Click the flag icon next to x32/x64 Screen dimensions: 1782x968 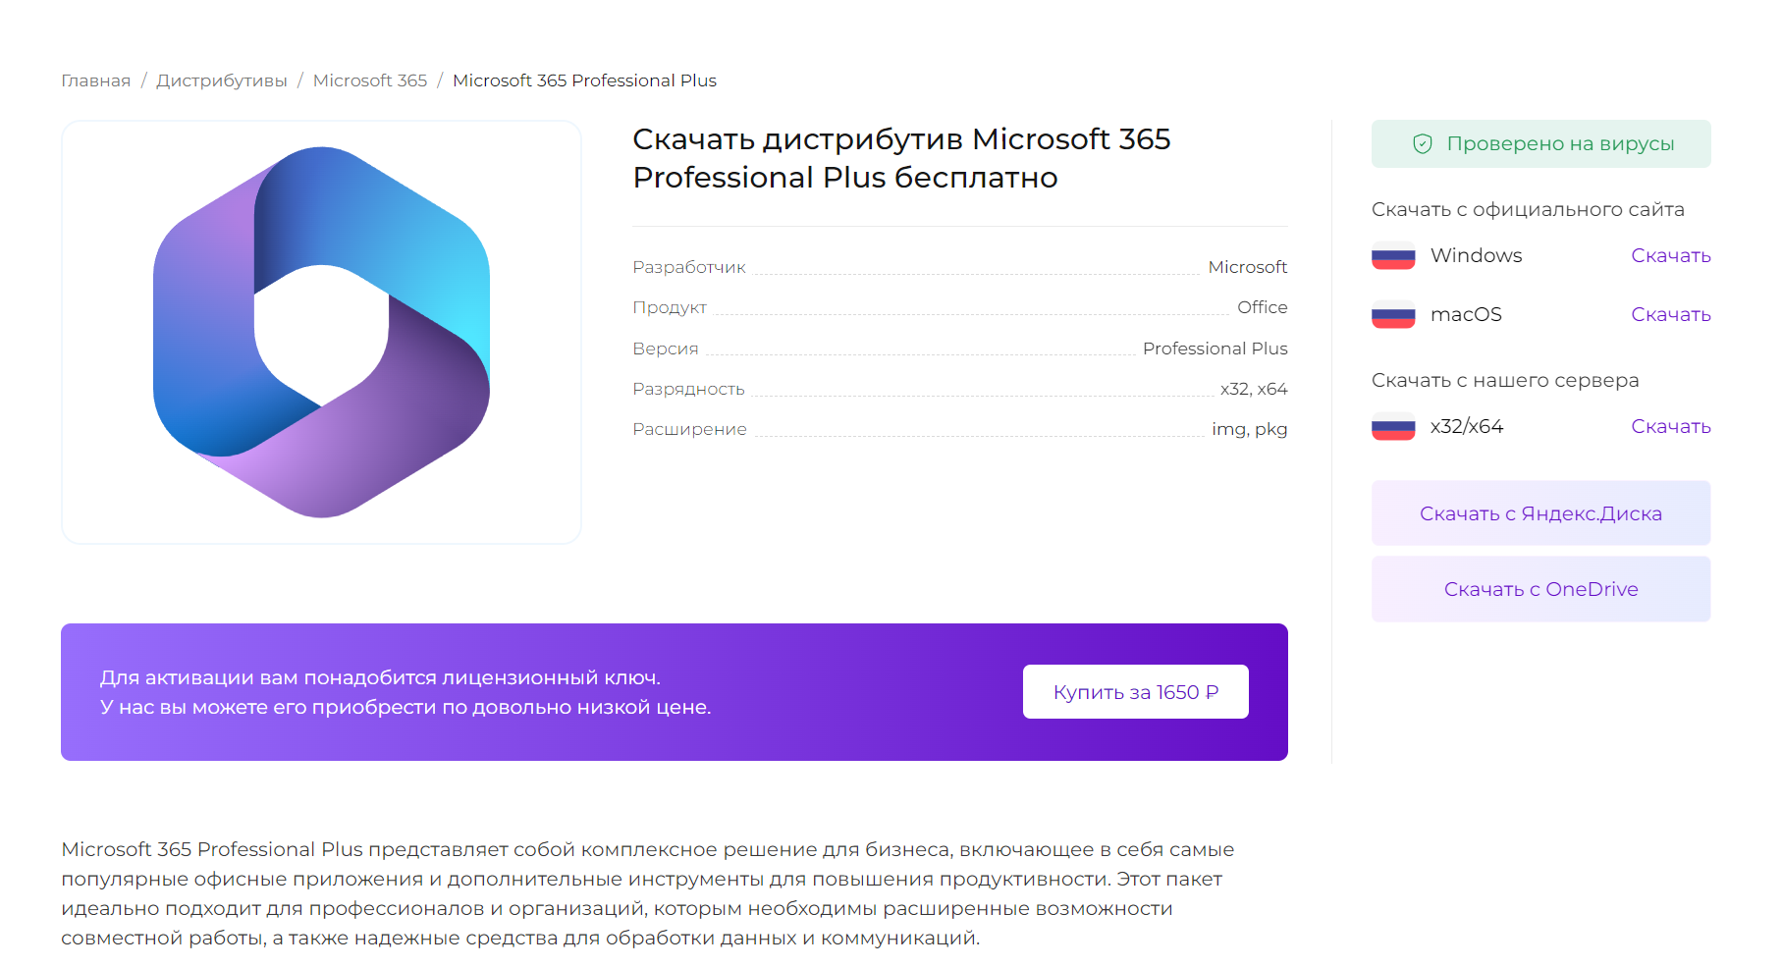coord(1393,426)
